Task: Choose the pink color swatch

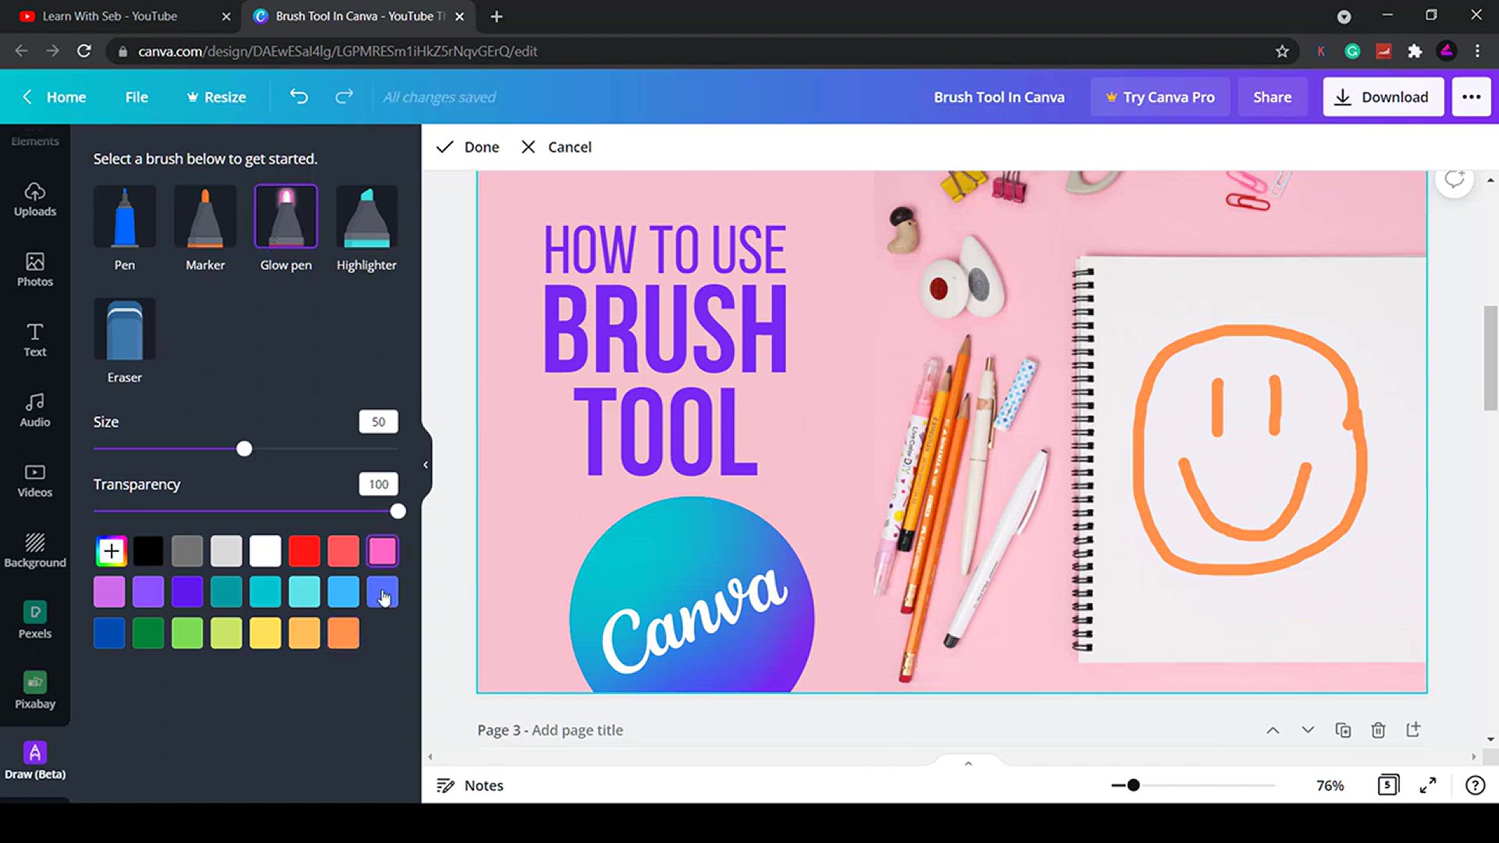Action: coord(383,551)
